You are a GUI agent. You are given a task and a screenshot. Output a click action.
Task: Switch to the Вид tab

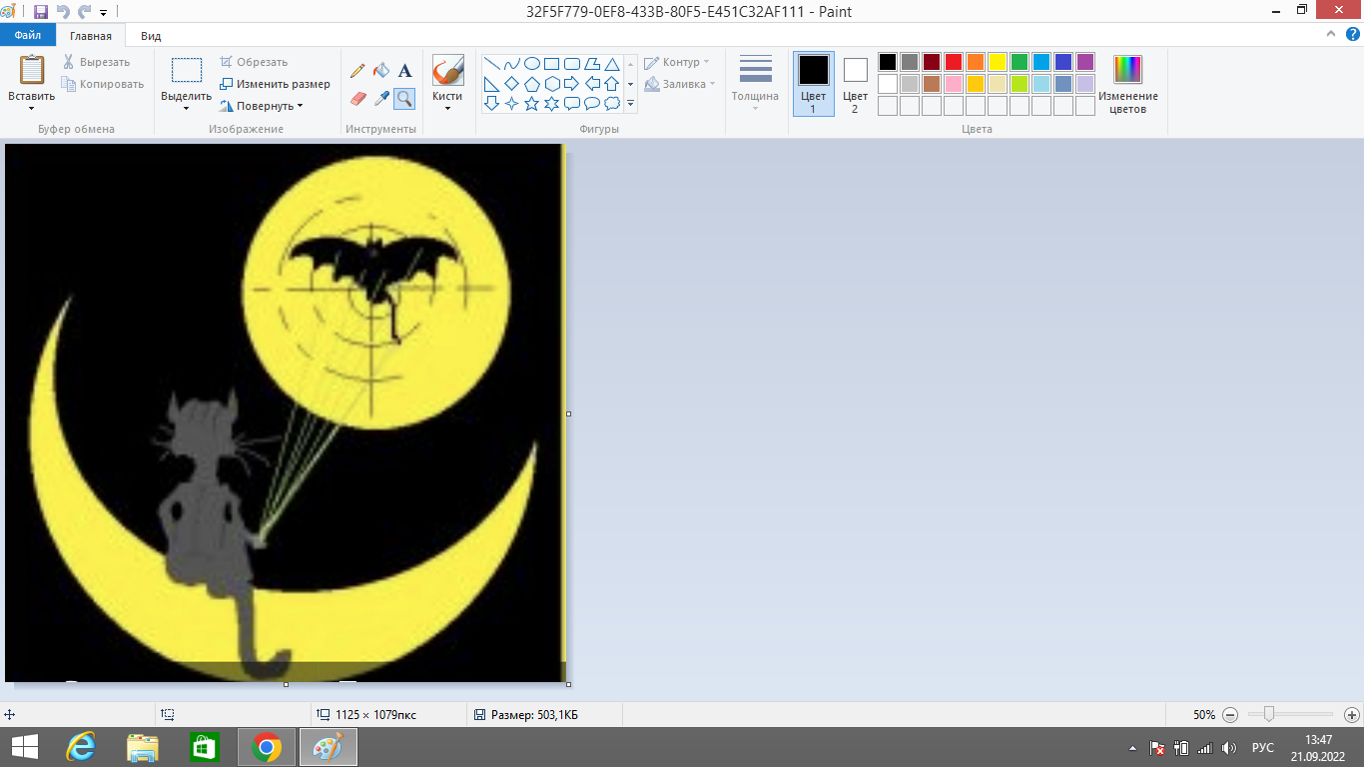pyautogui.click(x=151, y=36)
